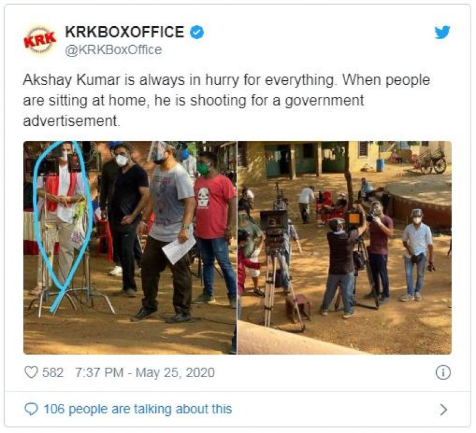Open the @KRKBoxOffice handle link
Viewport: 476px width, 433px height.
(x=113, y=50)
